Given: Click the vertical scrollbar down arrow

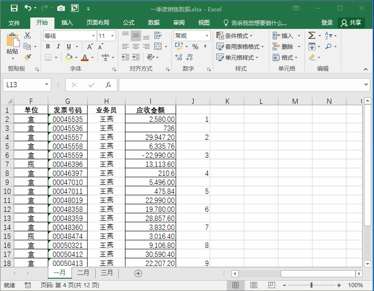Looking at the screenshot, I should point(367,264).
